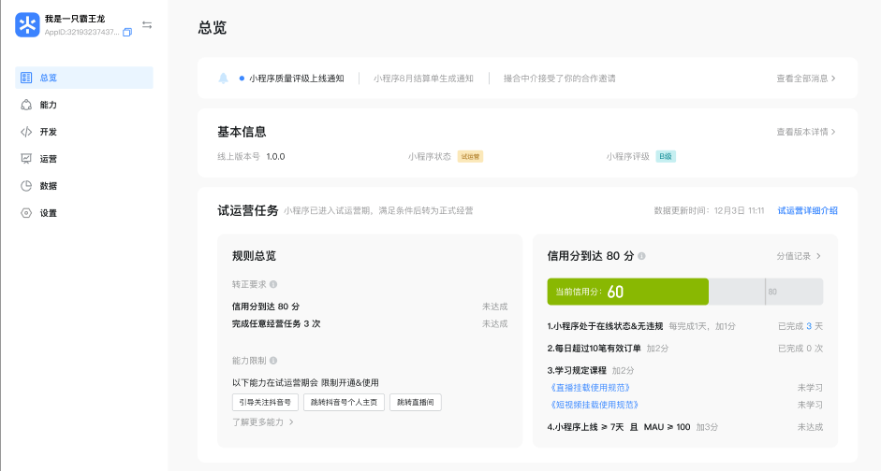Click the version number 1.0.0
This screenshot has width=881, height=471.
tap(276, 156)
